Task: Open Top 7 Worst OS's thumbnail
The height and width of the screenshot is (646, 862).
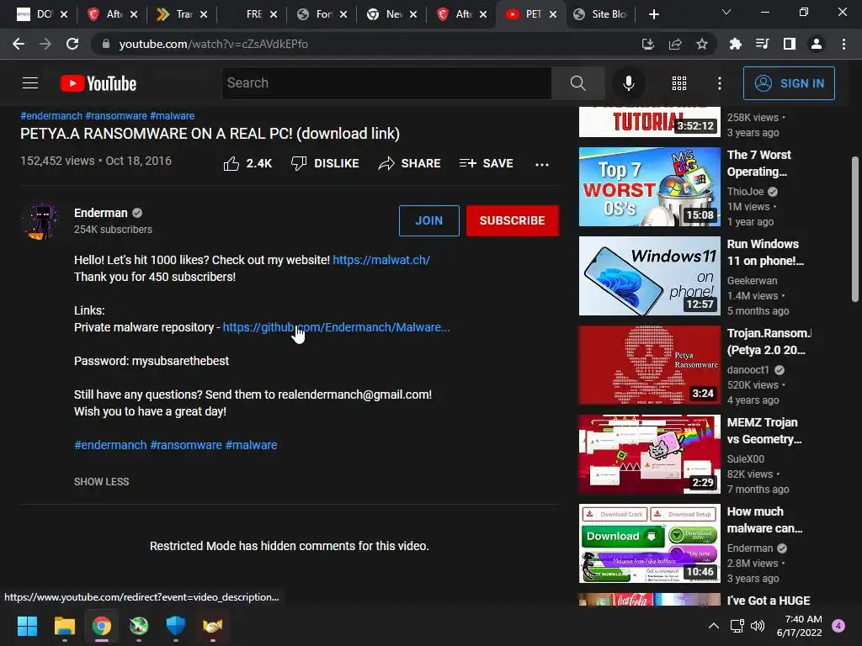Action: (649, 187)
